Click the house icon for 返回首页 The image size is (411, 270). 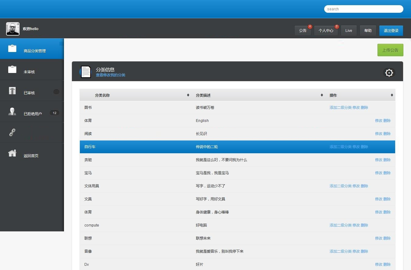(12, 153)
